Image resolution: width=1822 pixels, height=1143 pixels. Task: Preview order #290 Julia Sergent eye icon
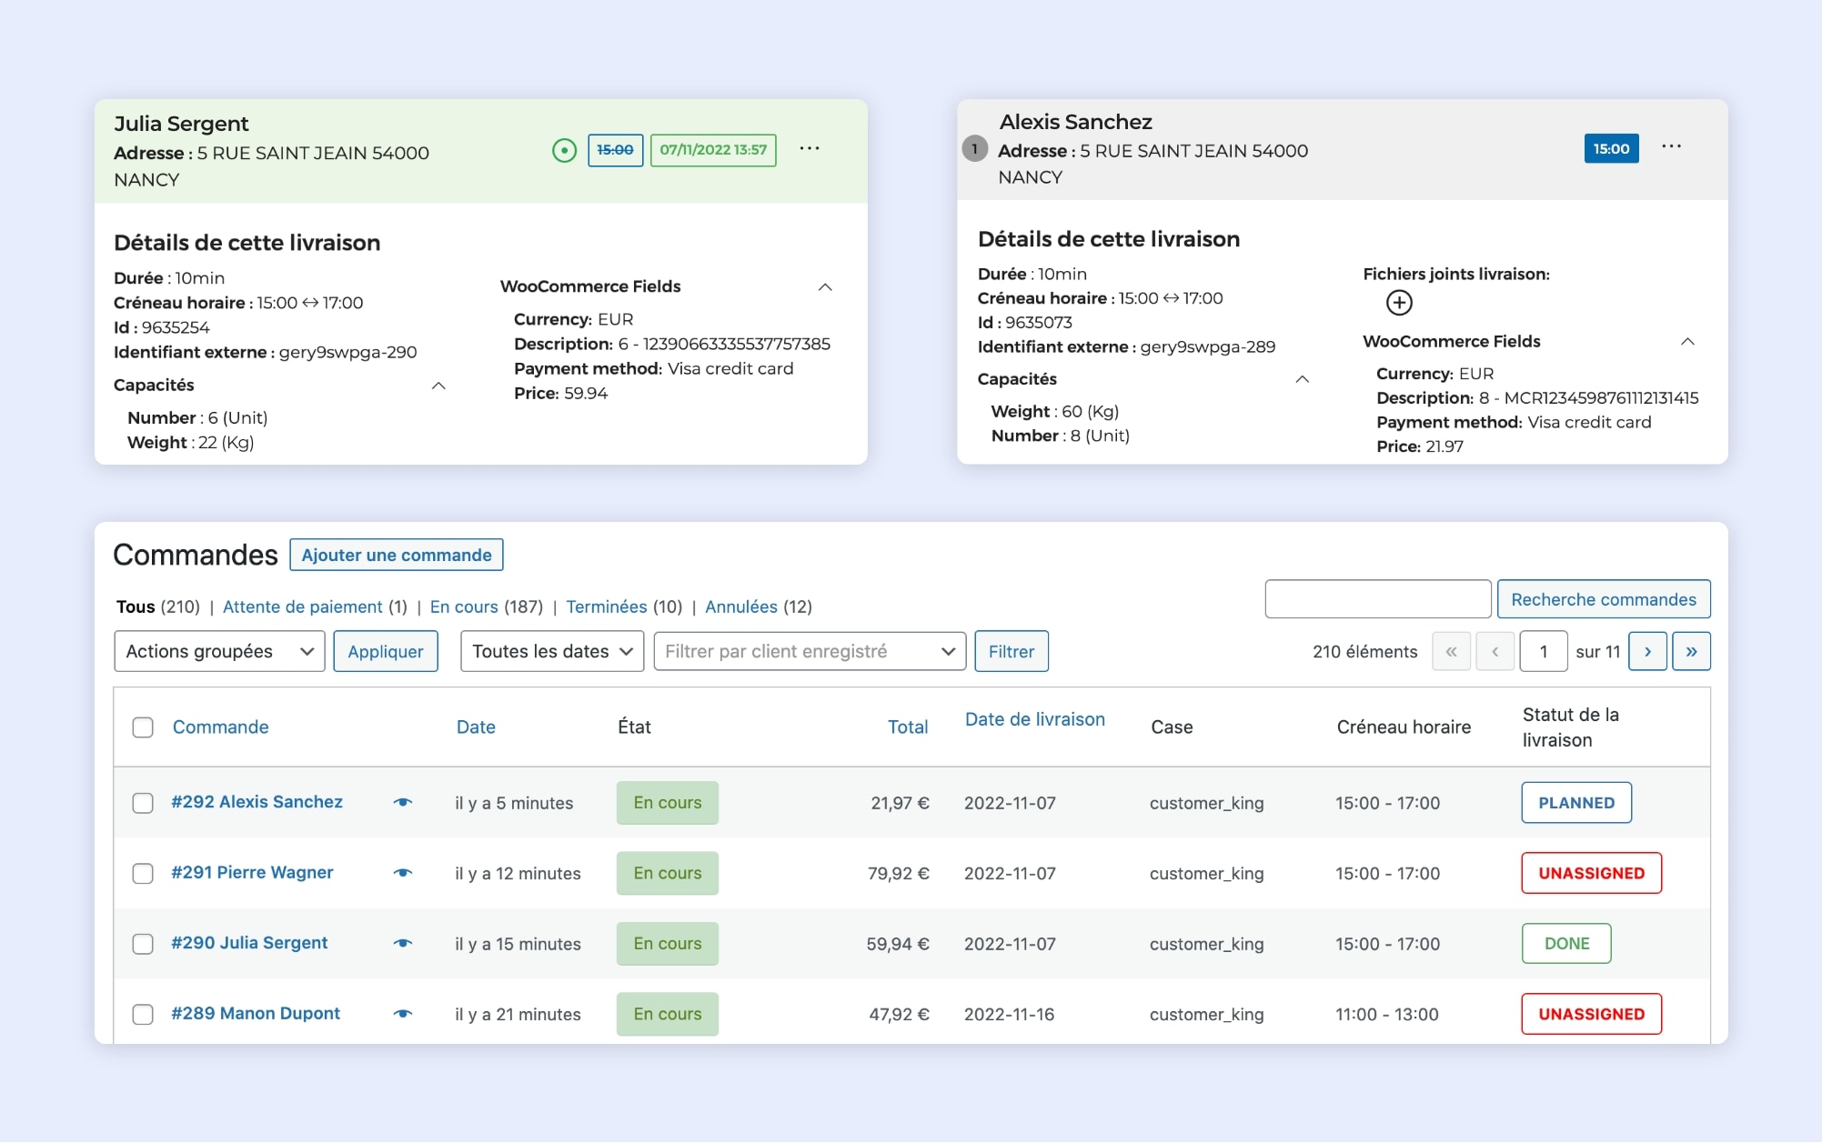pyautogui.click(x=403, y=943)
